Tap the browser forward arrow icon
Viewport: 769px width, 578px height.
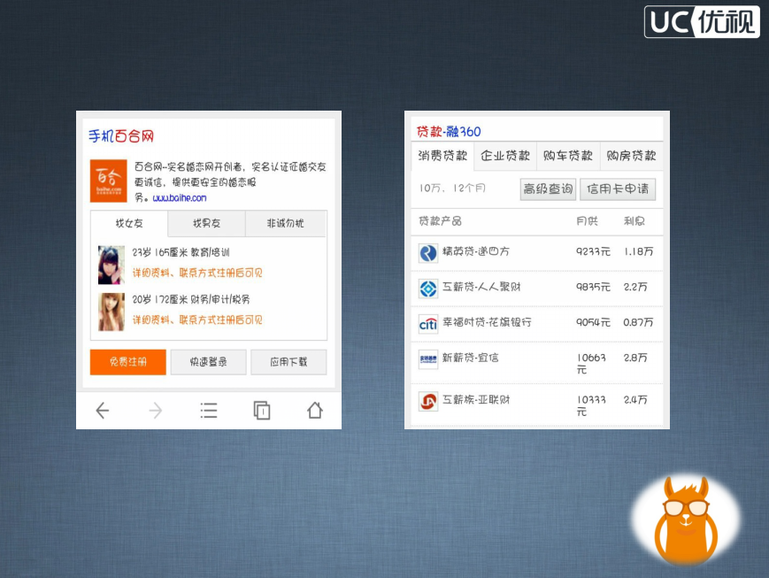coord(156,410)
